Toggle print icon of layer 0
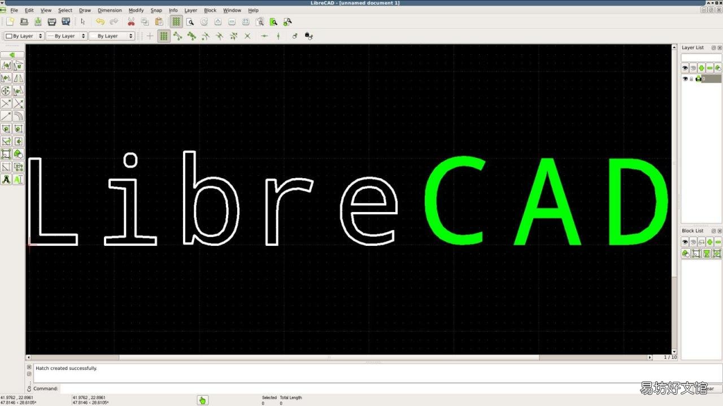 pyautogui.click(x=698, y=79)
